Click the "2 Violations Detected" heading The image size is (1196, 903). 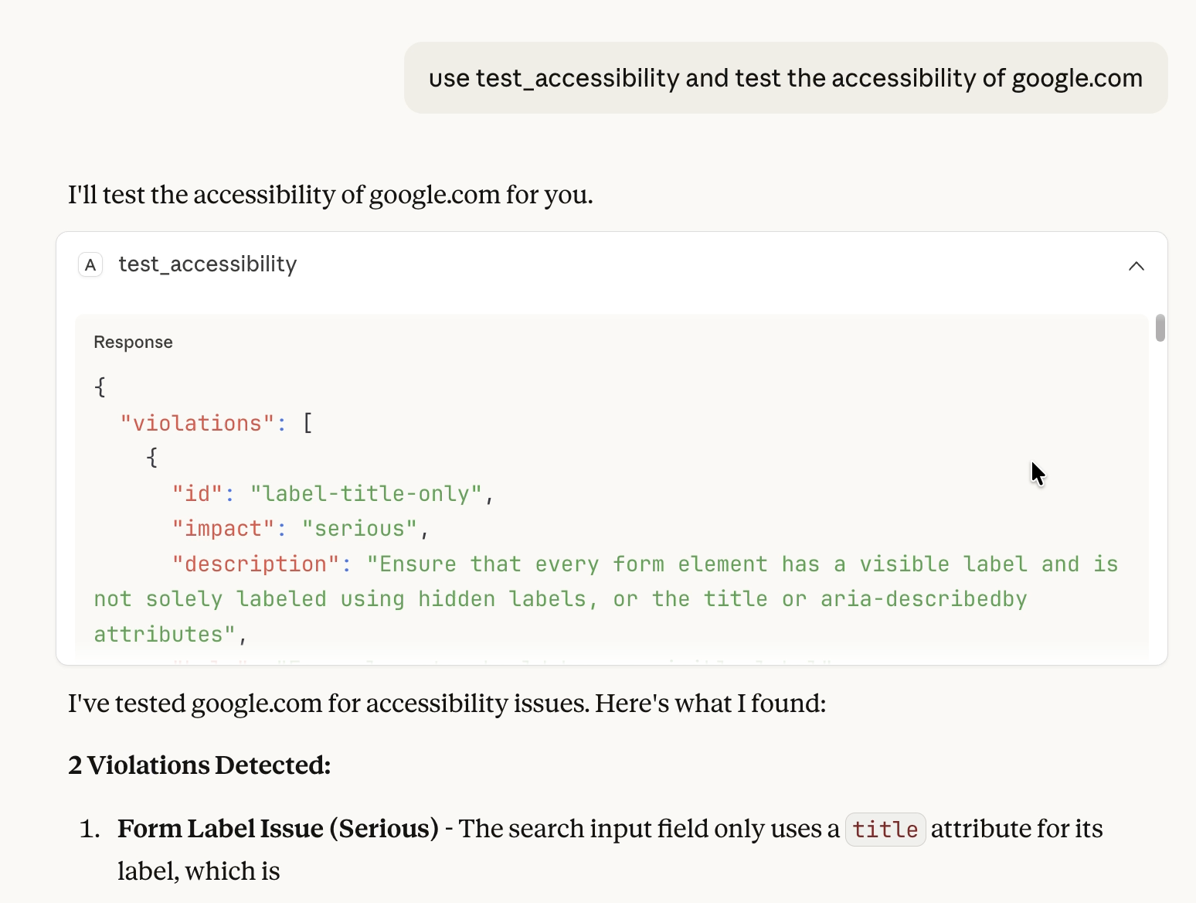click(199, 765)
